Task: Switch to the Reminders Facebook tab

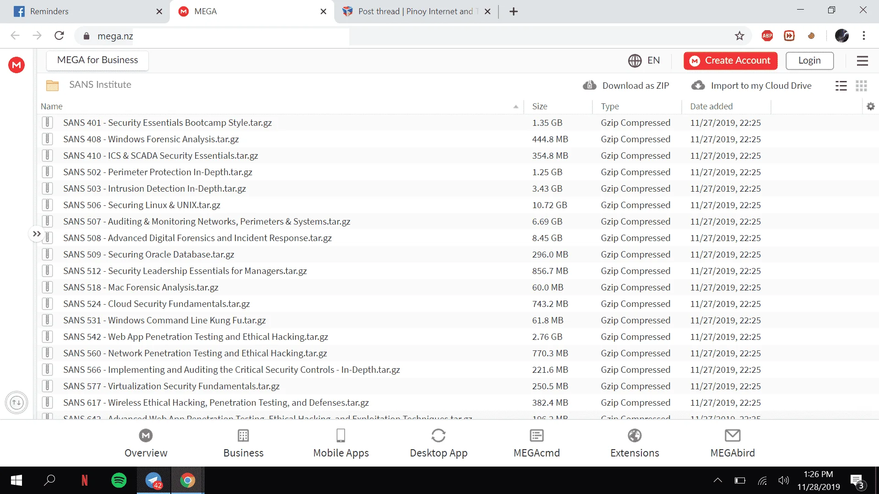Action: pyautogui.click(x=85, y=11)
